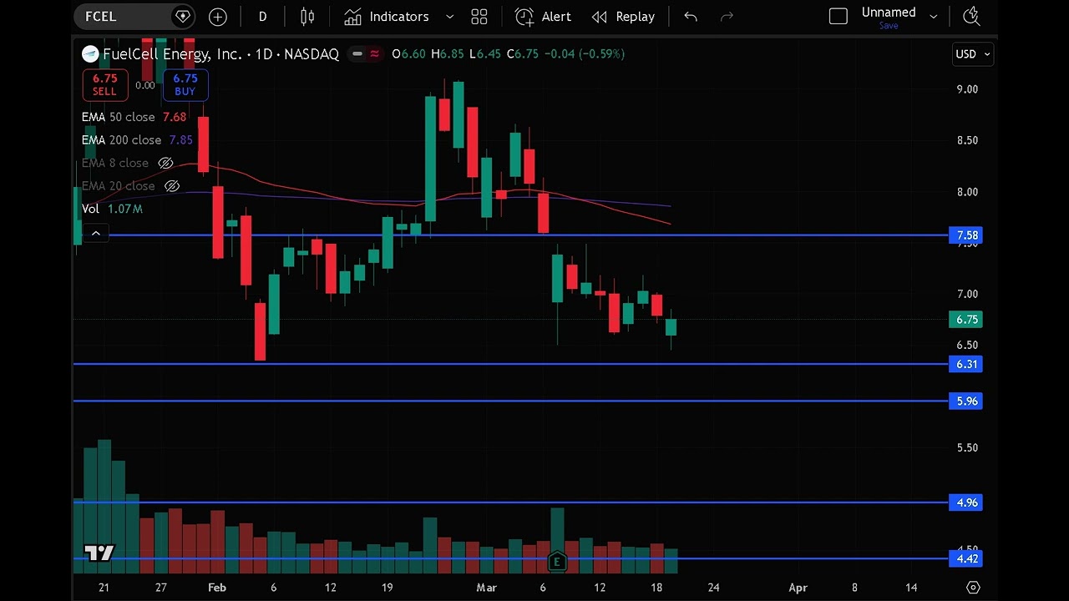Screen dimensions: 1069x601
Task: Select the 4.96 horizontal line price label
Action: point(966,503)
